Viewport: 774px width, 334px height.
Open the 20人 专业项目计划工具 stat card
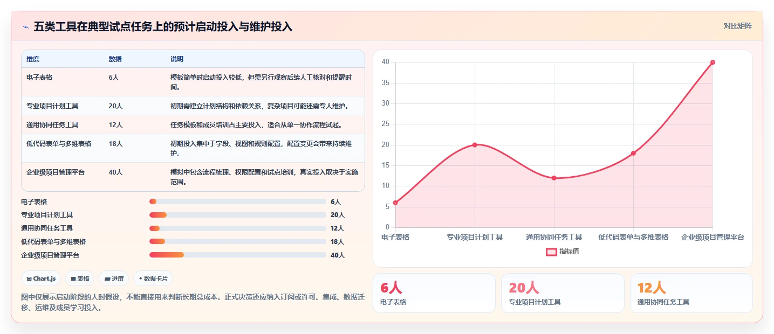click(563, 293)
